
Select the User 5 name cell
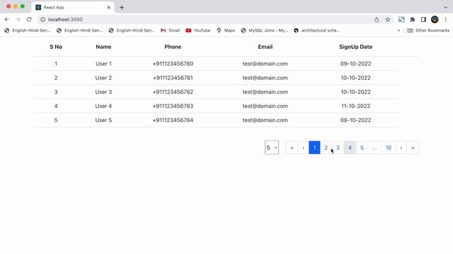(x=103, y=120)
